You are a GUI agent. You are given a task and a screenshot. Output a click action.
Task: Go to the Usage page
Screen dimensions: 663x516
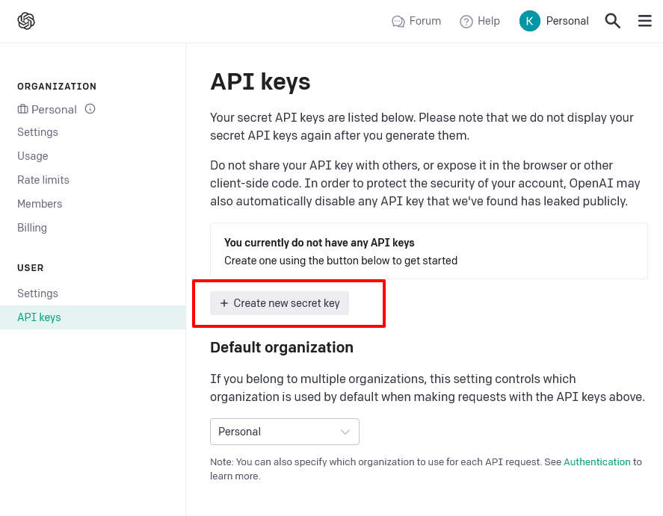[33, 156]
